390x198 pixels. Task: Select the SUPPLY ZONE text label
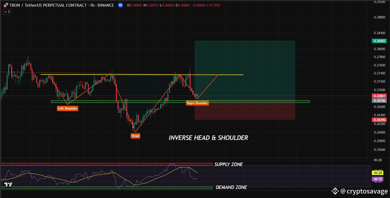[x=229, y=164]
